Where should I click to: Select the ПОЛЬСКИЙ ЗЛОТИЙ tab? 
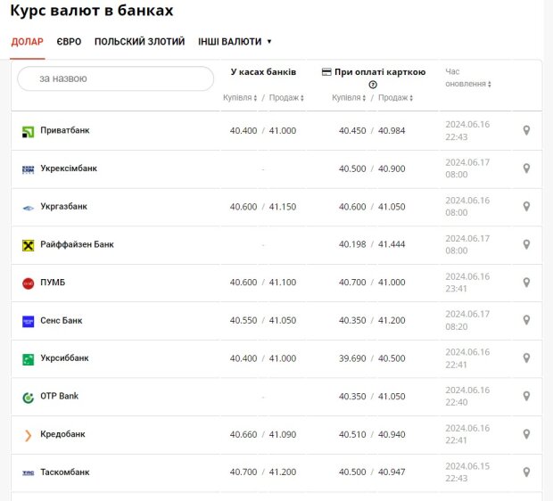tap(139, 42)
